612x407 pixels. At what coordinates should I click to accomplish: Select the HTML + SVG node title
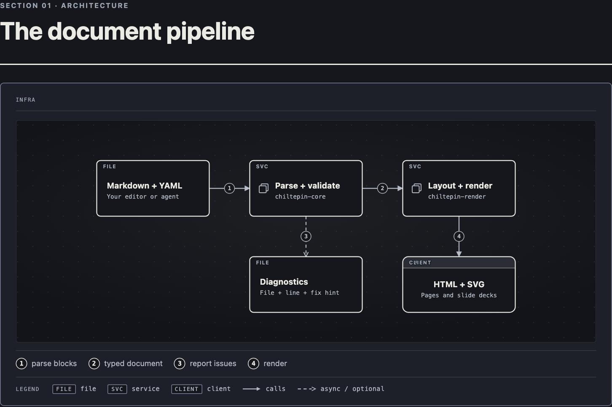pos(459,284)
